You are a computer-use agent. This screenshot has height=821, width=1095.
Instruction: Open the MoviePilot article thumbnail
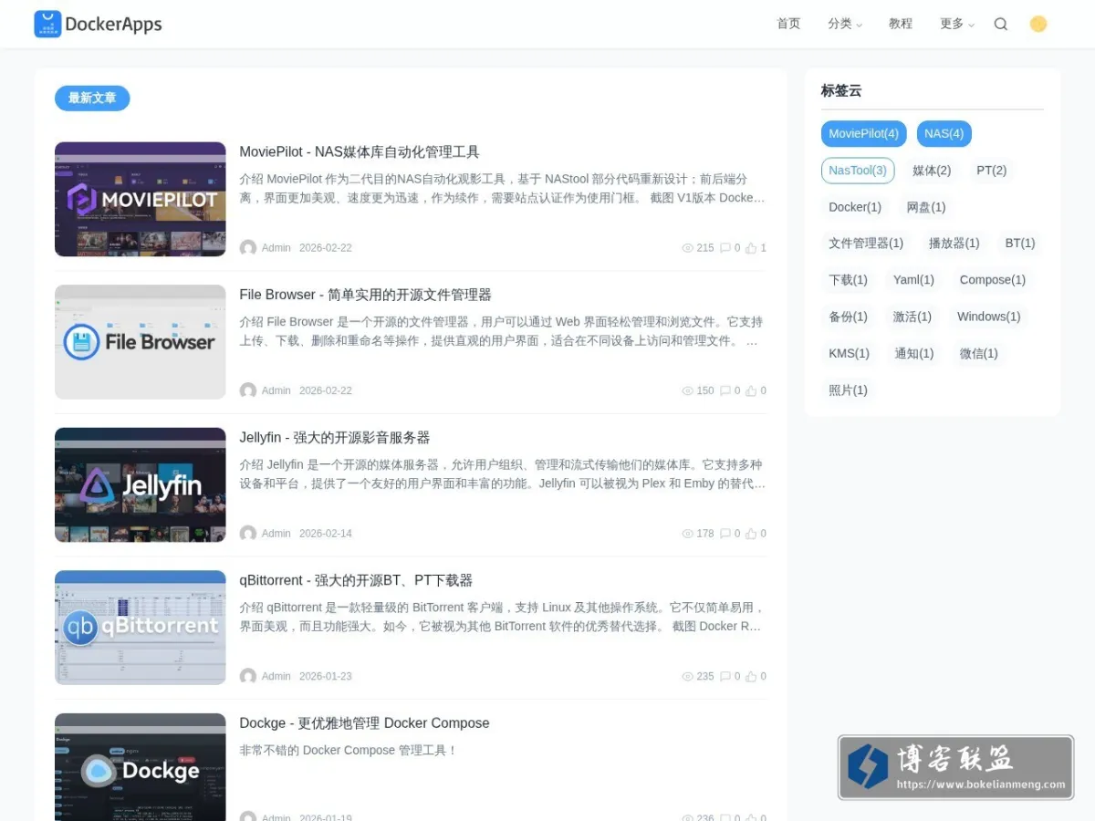(140, 199)
